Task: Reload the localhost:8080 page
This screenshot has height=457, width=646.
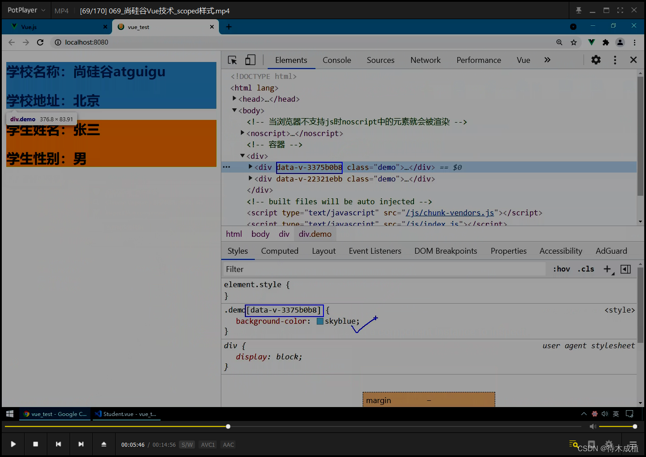Action: click(x=40, y=42)
